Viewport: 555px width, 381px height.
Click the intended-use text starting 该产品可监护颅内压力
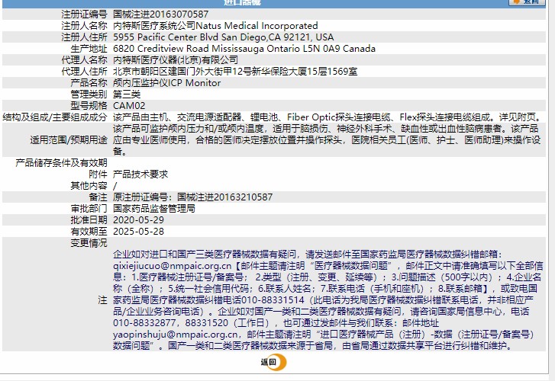click(327, 140)
